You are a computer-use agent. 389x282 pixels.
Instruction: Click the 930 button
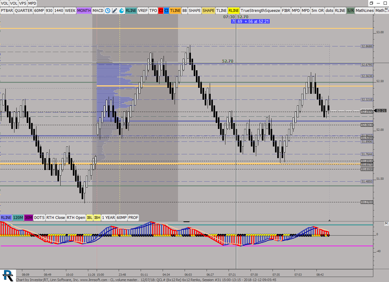pos(49,11)
